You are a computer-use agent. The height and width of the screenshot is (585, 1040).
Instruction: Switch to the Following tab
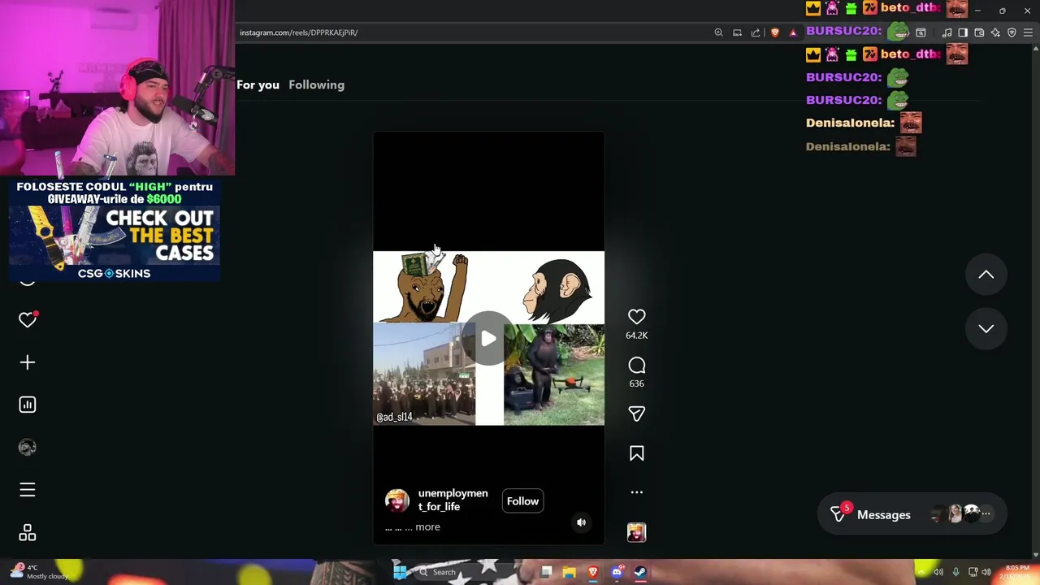[316, 84]
